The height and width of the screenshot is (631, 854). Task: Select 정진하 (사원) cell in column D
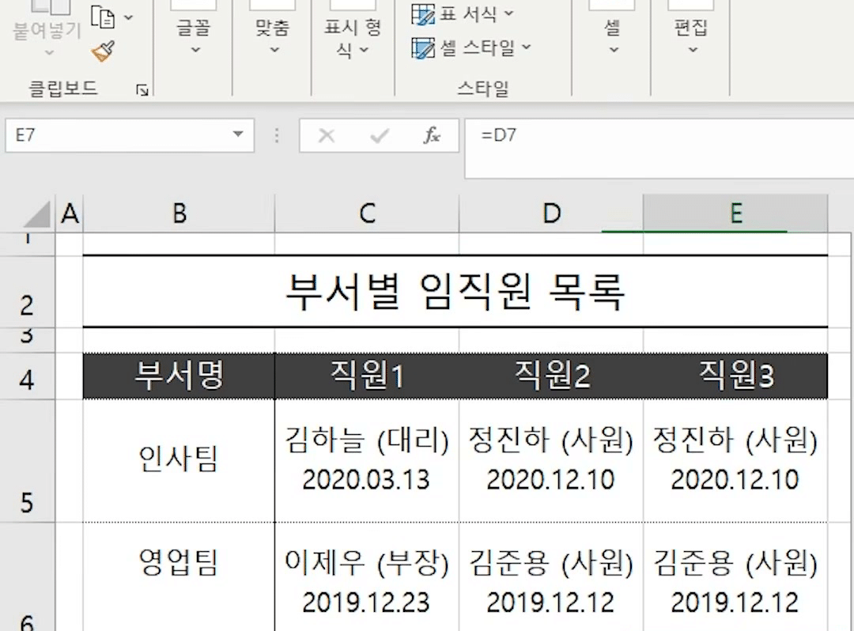tap(551, 460)
